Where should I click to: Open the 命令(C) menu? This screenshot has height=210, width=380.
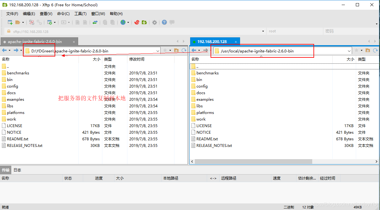coord(63,14)
